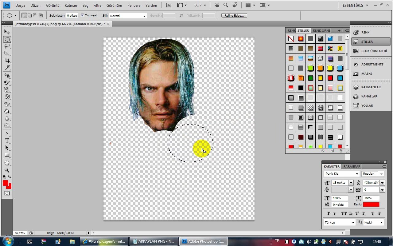Click status bar zoom field 66,67%

[20, 233]
